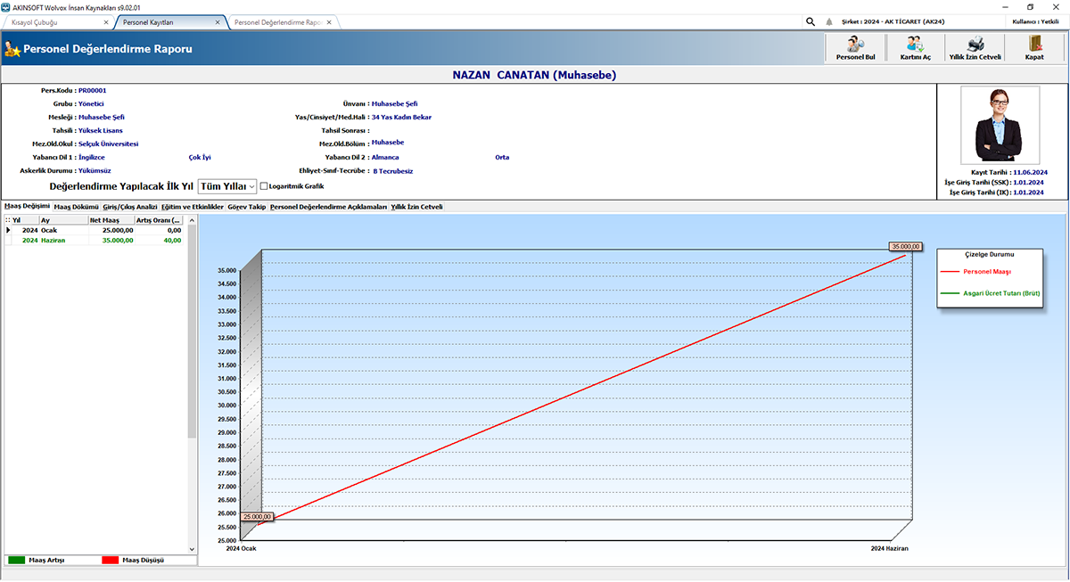1070x582 pixels.
Task: Open the search magnifier in the title bar
Action: tap(810, 20)
